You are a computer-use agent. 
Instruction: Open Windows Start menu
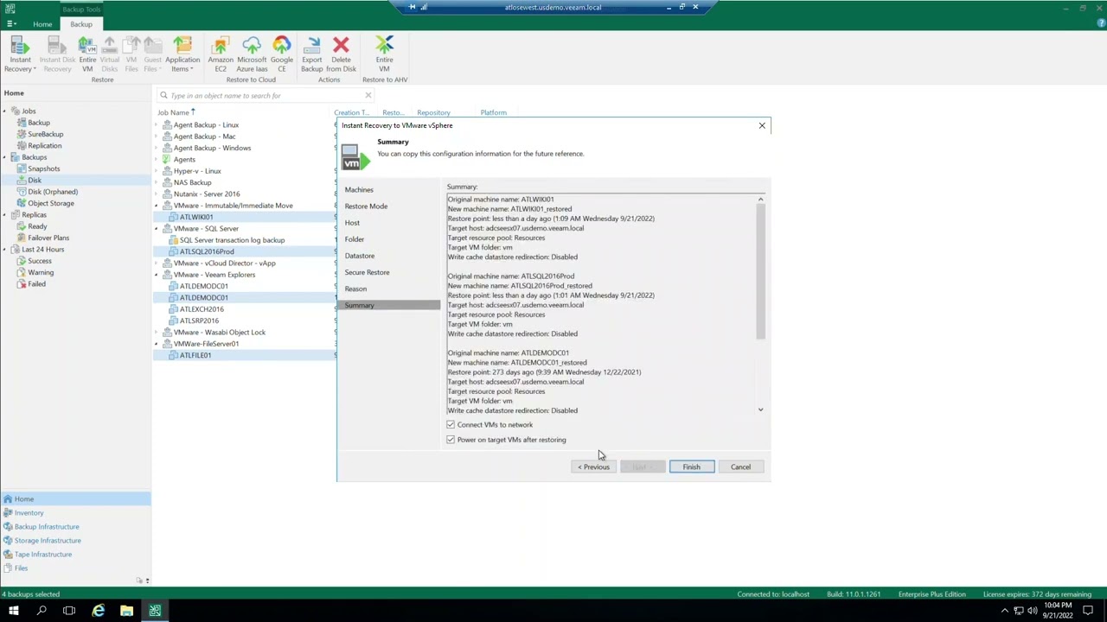point(13,611)
